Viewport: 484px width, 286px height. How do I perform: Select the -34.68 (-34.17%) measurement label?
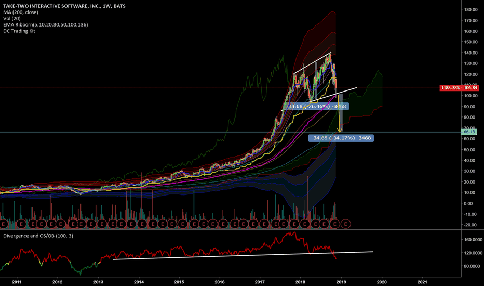tap(341, 138)
